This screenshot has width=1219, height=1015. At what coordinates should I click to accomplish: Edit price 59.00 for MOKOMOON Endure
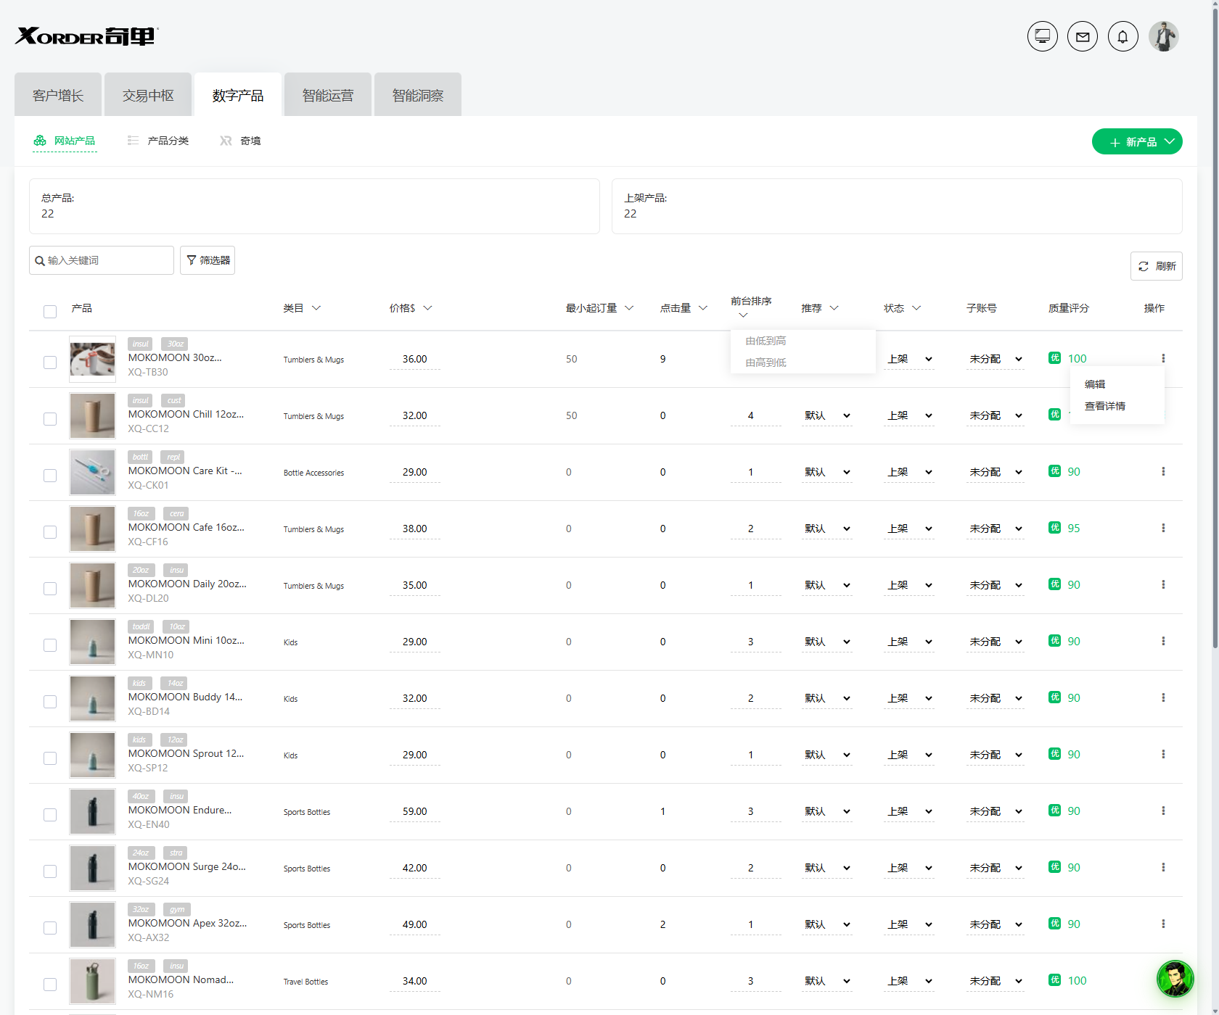pyautogui.click(x=415, y=811)
